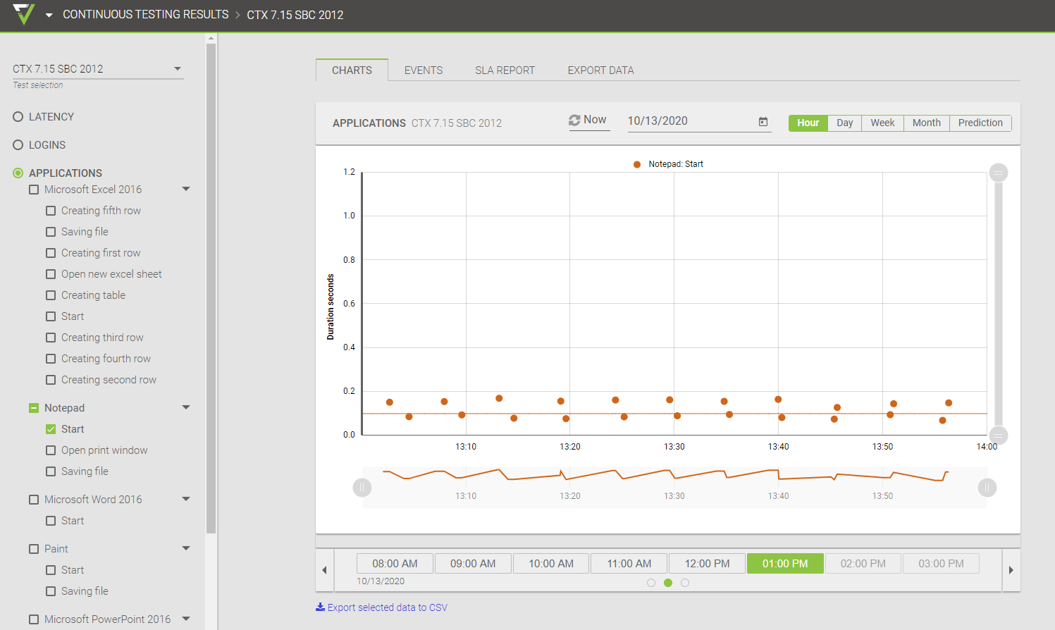Uncheck the Notepad Start checkbox
Viewport: 1055px width, 630px height.
51,429
